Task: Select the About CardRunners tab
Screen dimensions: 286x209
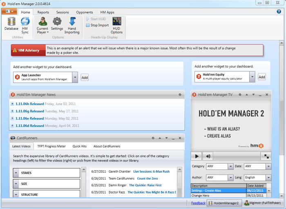Action: tap(107, 146)
